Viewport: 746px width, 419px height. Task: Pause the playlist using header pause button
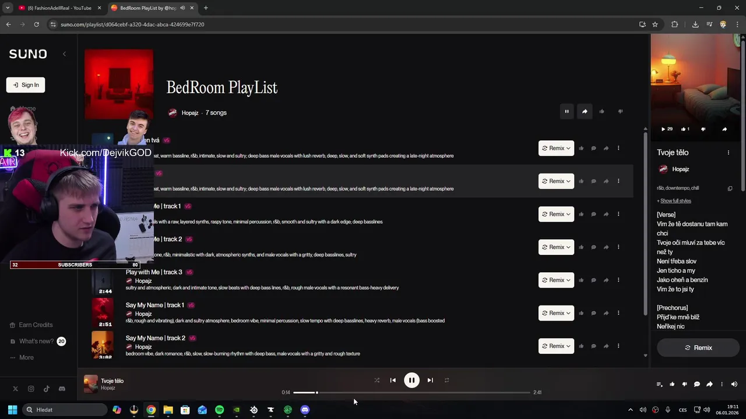pos(566,112)
